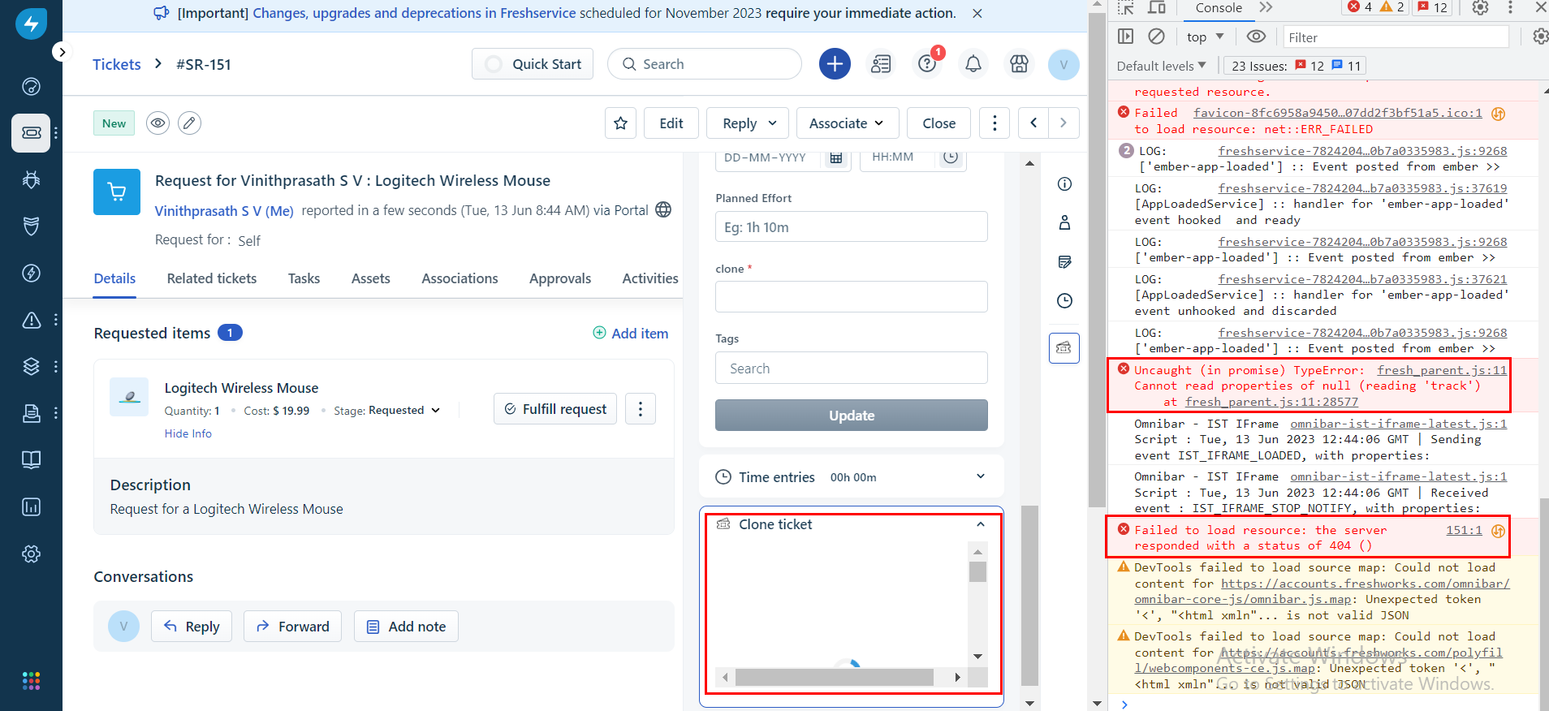Image resolution: width=1549 pixels, height=711 pixels.
Task: Click the Hide Info link
Action: point(188,433)
